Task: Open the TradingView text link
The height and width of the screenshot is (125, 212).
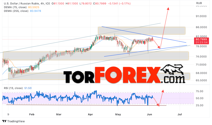Action: pos(16,121)
